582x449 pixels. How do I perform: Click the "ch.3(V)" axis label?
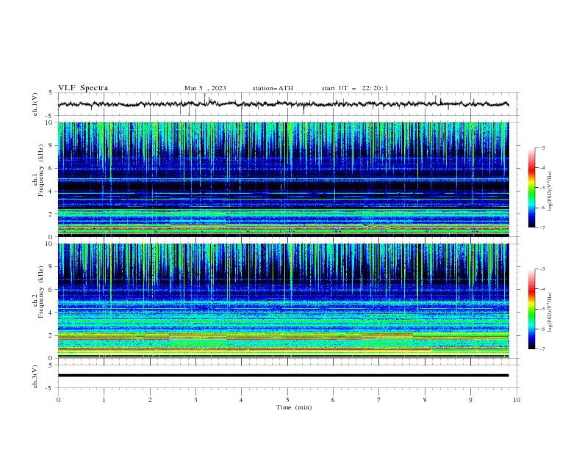(x=35, y=376)
